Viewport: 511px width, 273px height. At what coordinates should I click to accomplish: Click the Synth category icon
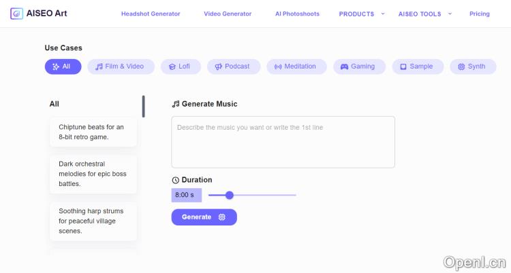click(461, 67)
